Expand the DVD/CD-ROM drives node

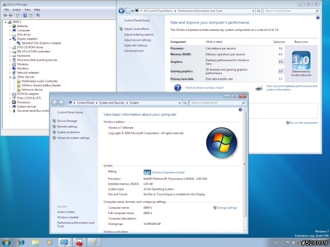pyautogui.click(x=10, y=47)
